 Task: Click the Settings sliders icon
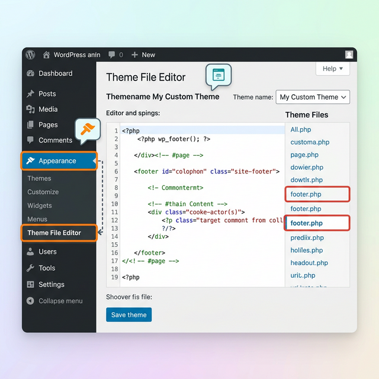[30, 284]
